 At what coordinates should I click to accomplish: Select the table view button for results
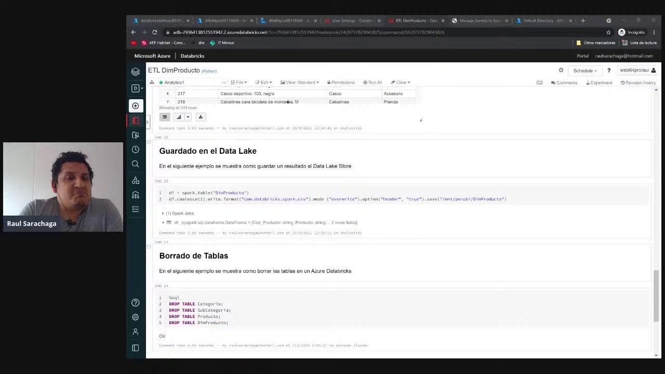point(165,117)
